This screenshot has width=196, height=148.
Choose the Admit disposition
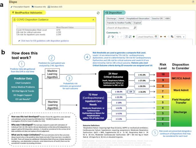(x=121, y=18)
